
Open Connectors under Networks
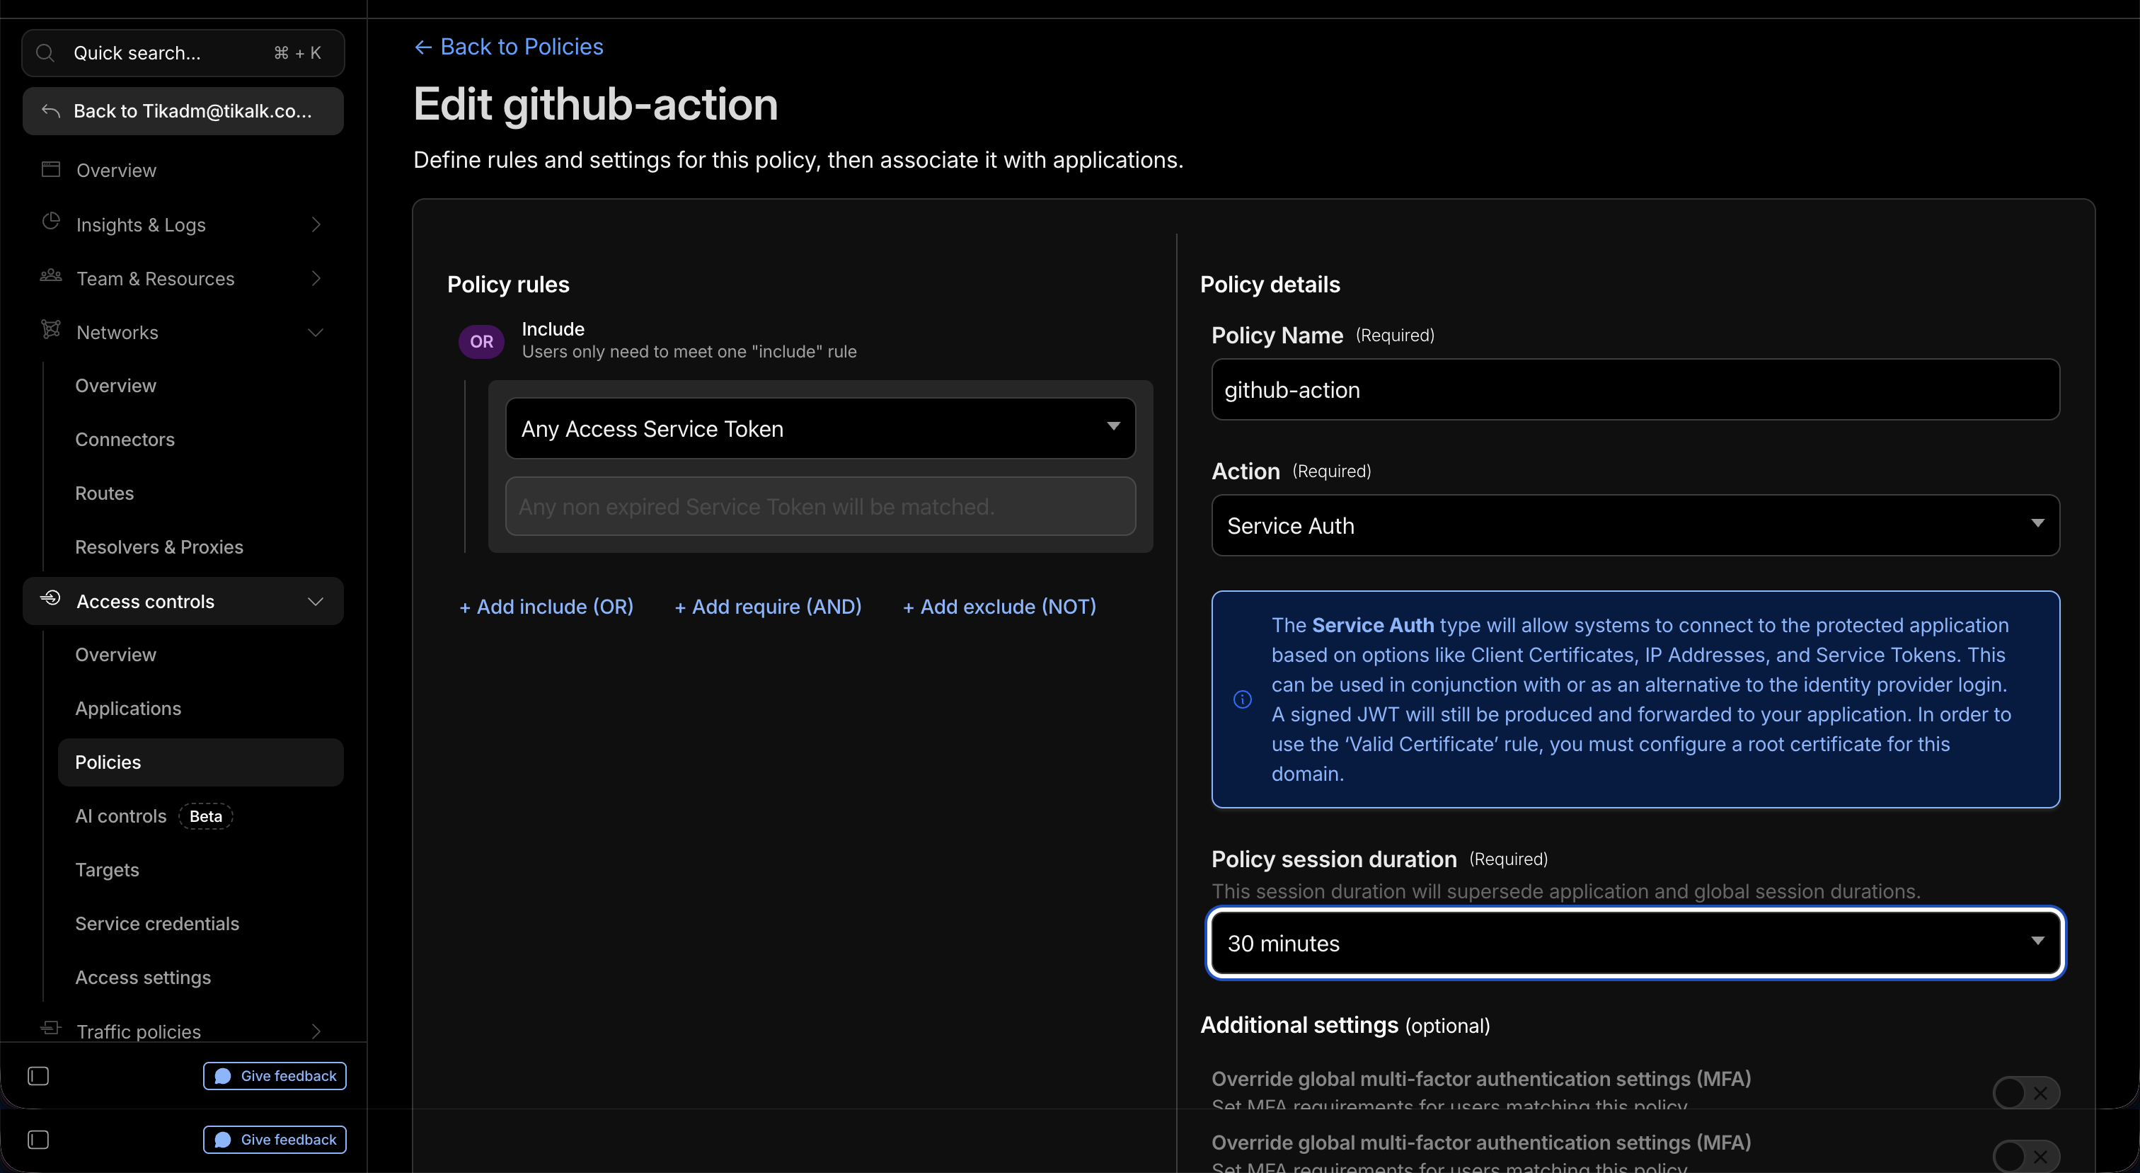tap(125, 440)
